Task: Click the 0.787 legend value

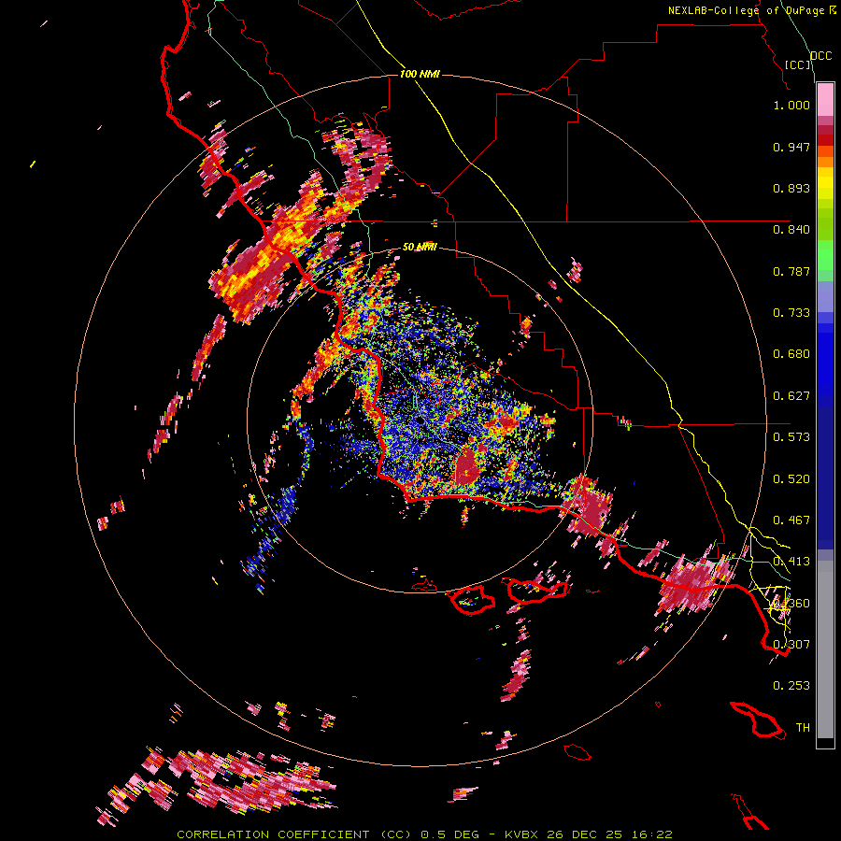Action: [791, 271]
